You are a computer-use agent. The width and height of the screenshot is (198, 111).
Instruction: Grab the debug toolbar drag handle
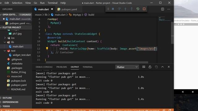[108, 9]
